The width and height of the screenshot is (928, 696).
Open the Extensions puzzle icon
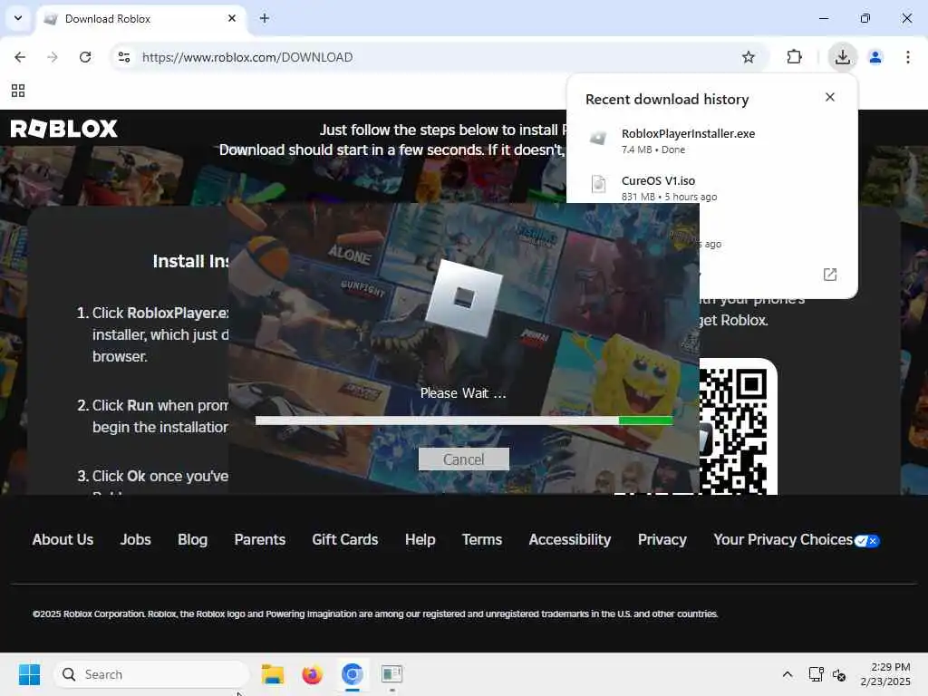click(x=794, y=57)
